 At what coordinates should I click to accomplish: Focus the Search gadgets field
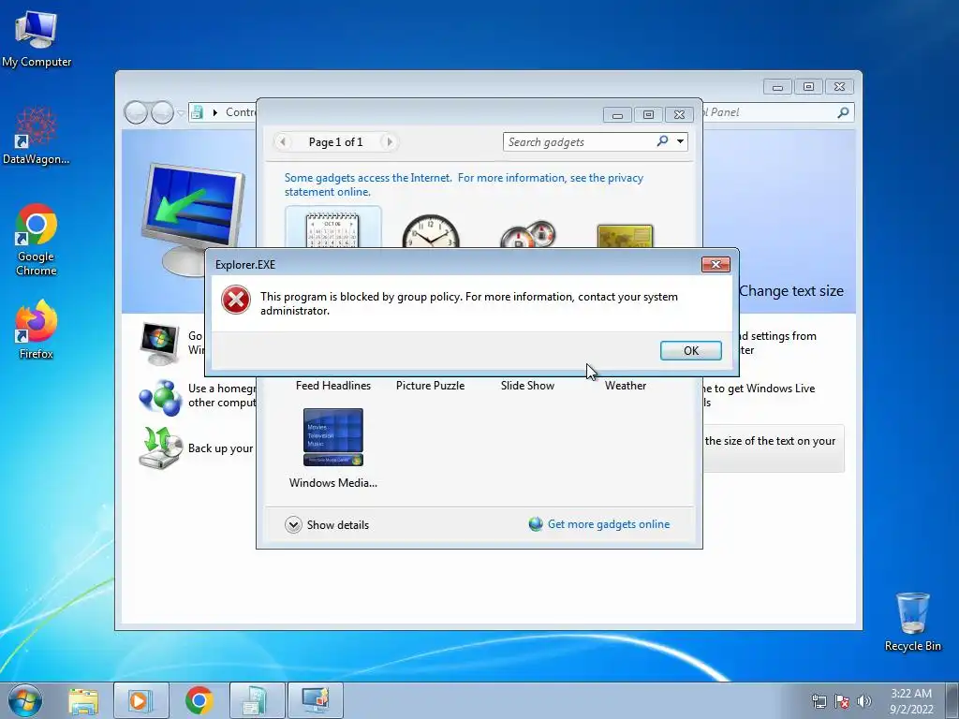578,142
